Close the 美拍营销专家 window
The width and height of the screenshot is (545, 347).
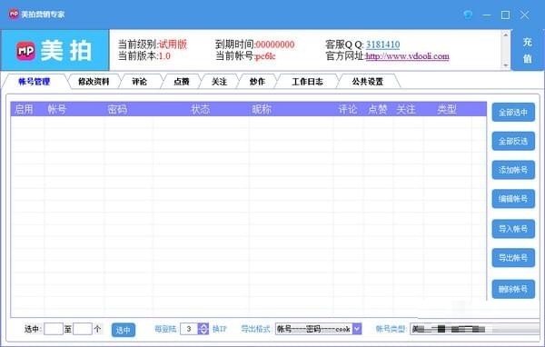point(524,15)
